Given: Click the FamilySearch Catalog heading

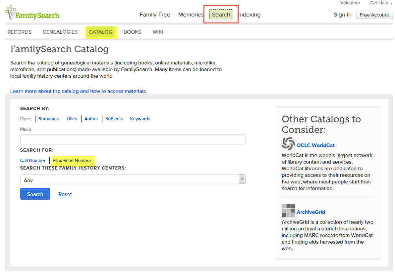Looking at the screenshot, I should click(x=59, y=49).
